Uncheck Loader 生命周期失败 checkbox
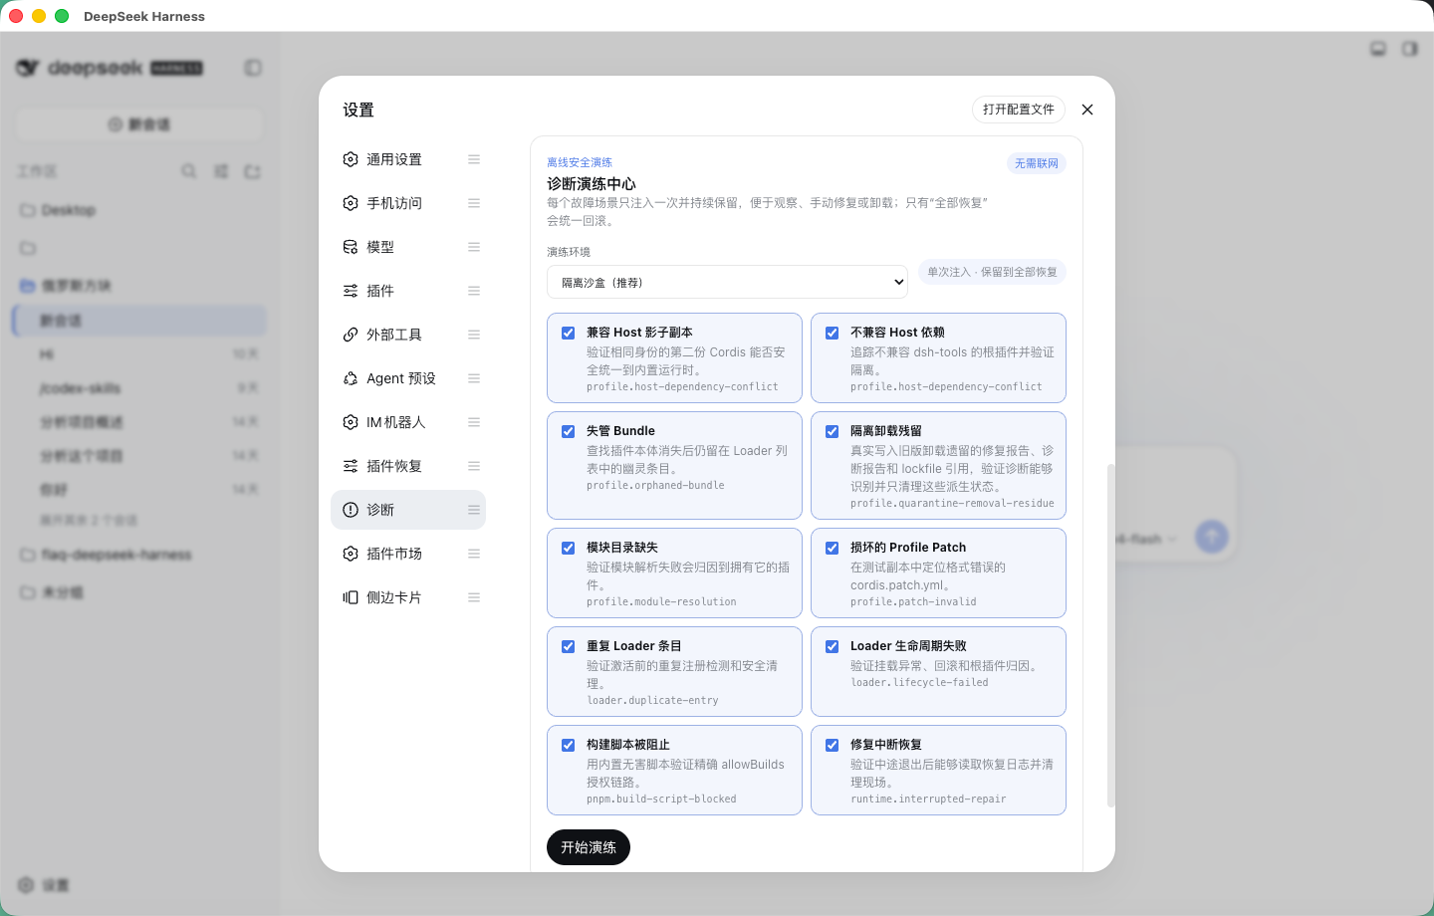Screen dimensions: 1434x916 tap(832, 647)
